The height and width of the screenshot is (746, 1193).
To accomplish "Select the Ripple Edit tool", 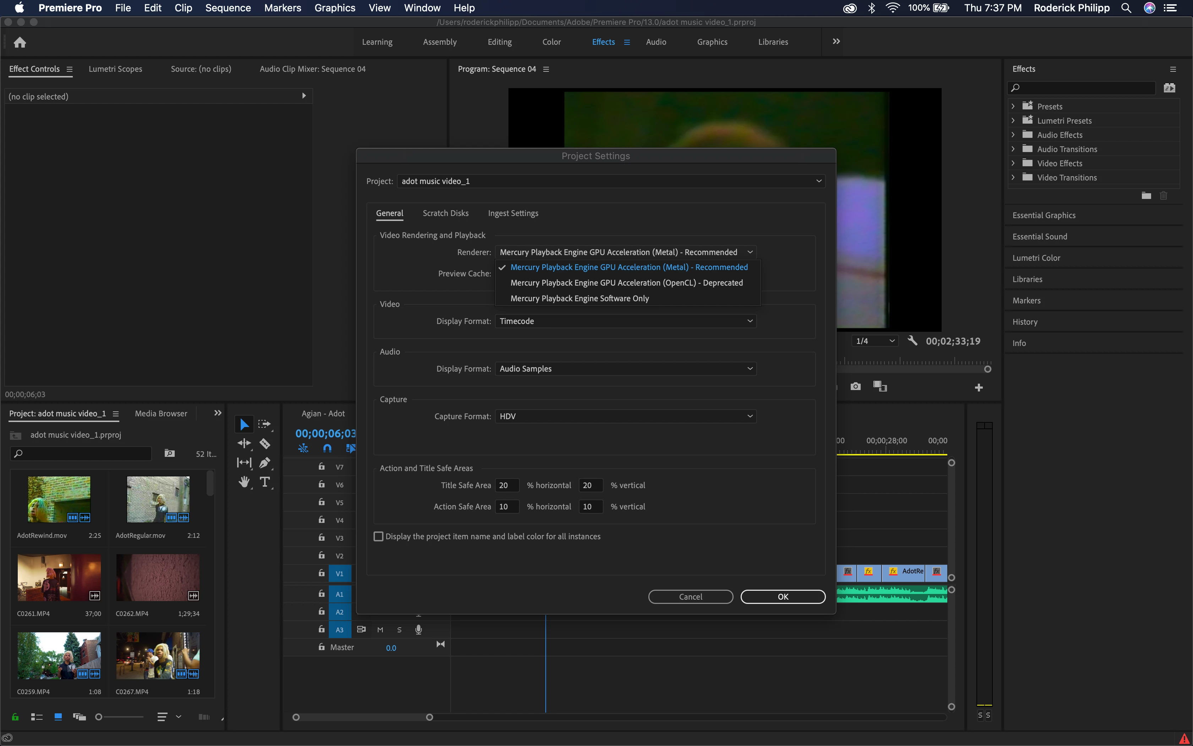I will click(x=244, y=444).
